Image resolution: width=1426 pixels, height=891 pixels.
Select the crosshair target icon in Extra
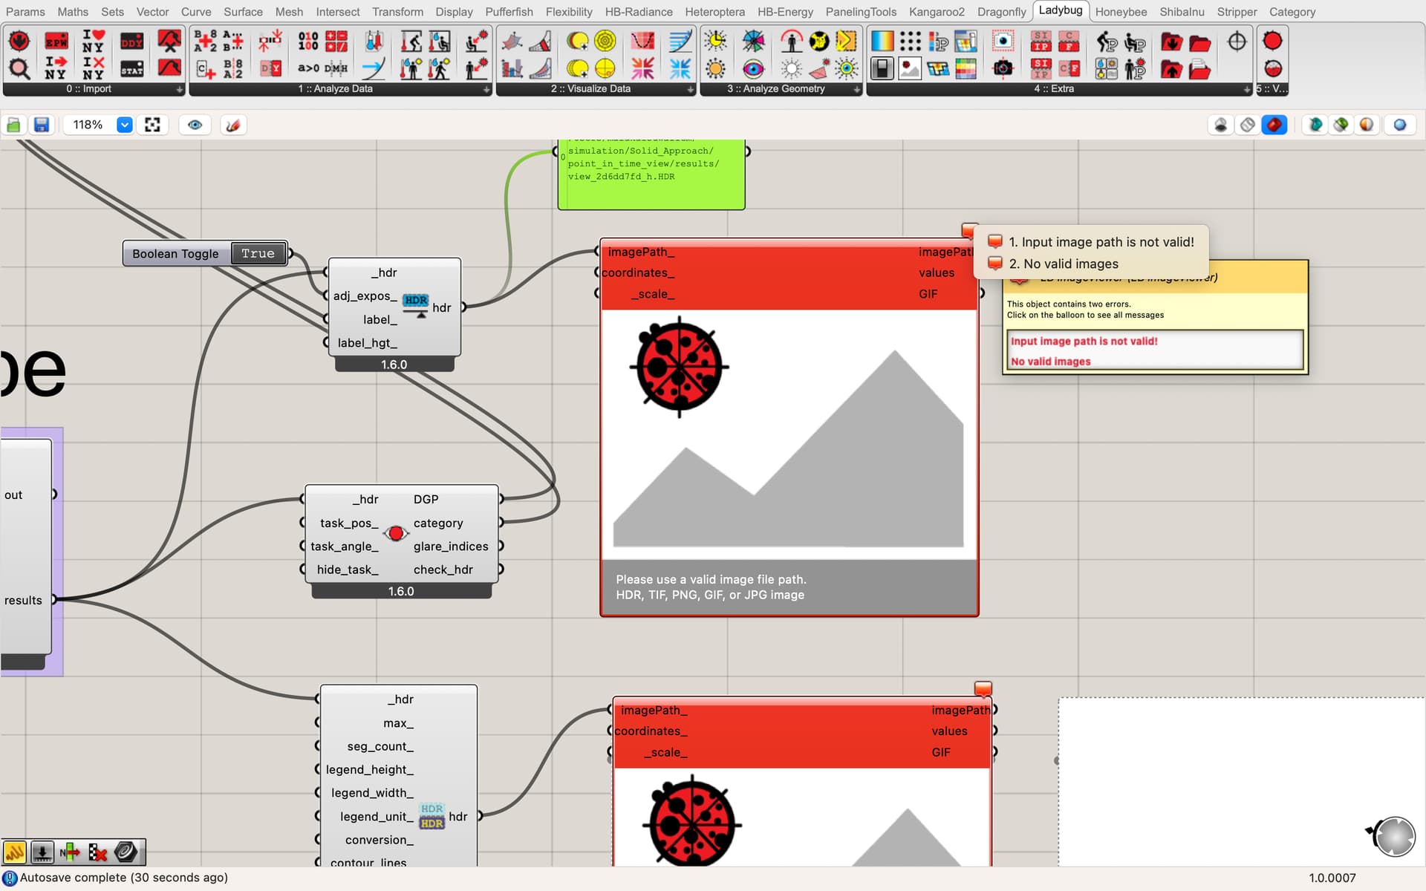click(1237, 41)
